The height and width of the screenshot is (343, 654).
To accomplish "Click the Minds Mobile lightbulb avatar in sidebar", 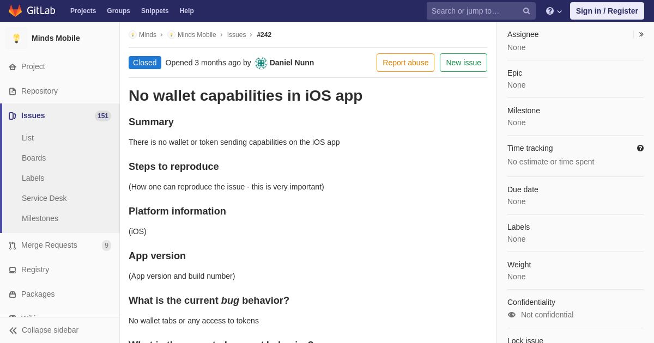I will click(16, 38).
